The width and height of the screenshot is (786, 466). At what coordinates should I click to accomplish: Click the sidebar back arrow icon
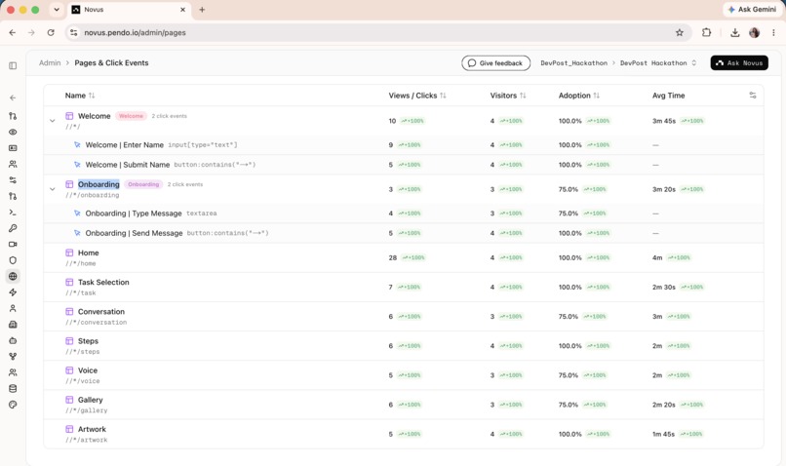pyautogui.click(x=13, y=97)
